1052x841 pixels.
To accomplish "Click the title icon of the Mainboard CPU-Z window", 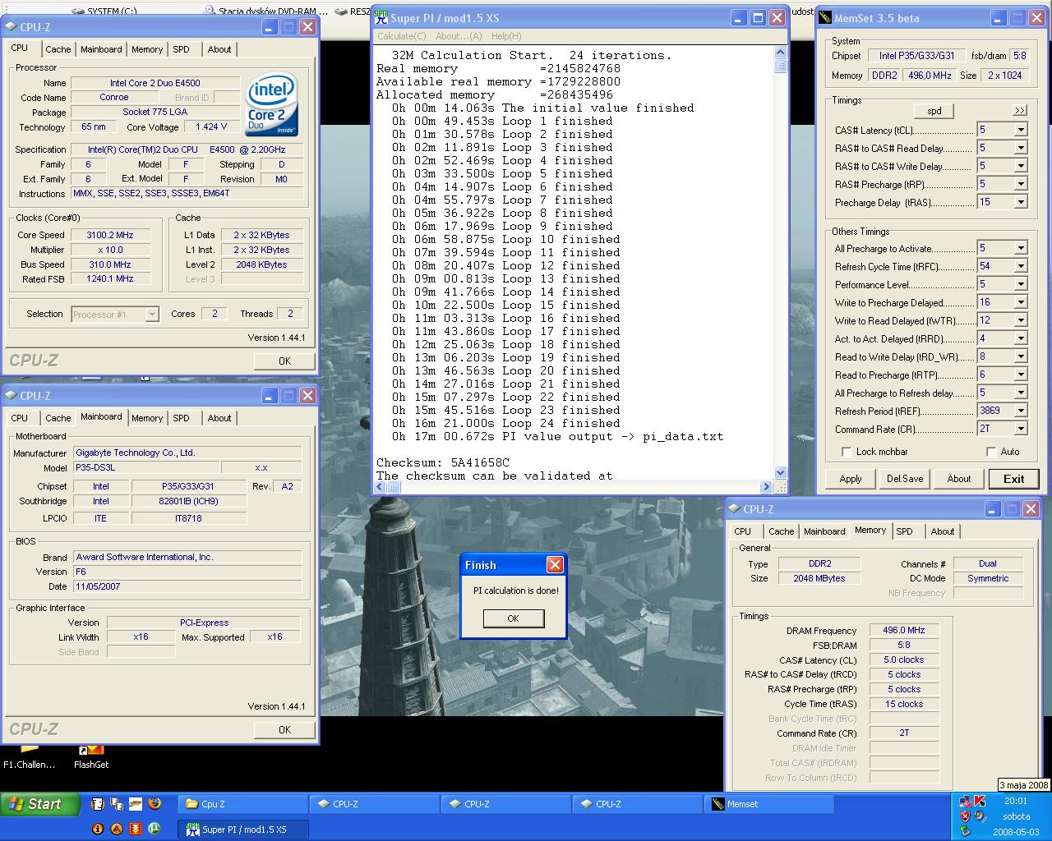I will pos(12,396).
